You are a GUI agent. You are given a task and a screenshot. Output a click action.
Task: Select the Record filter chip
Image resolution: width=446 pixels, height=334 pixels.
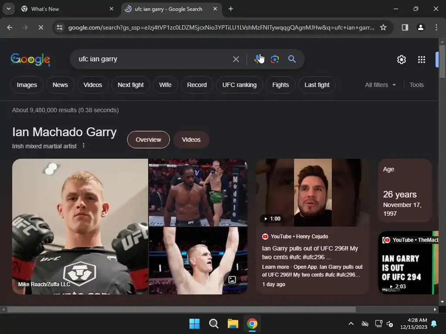197,85
